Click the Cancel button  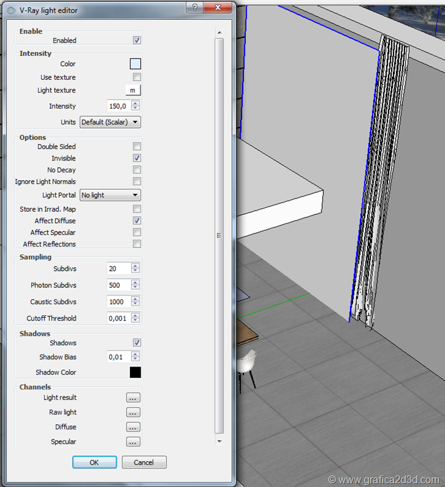(x=144, y=462)
